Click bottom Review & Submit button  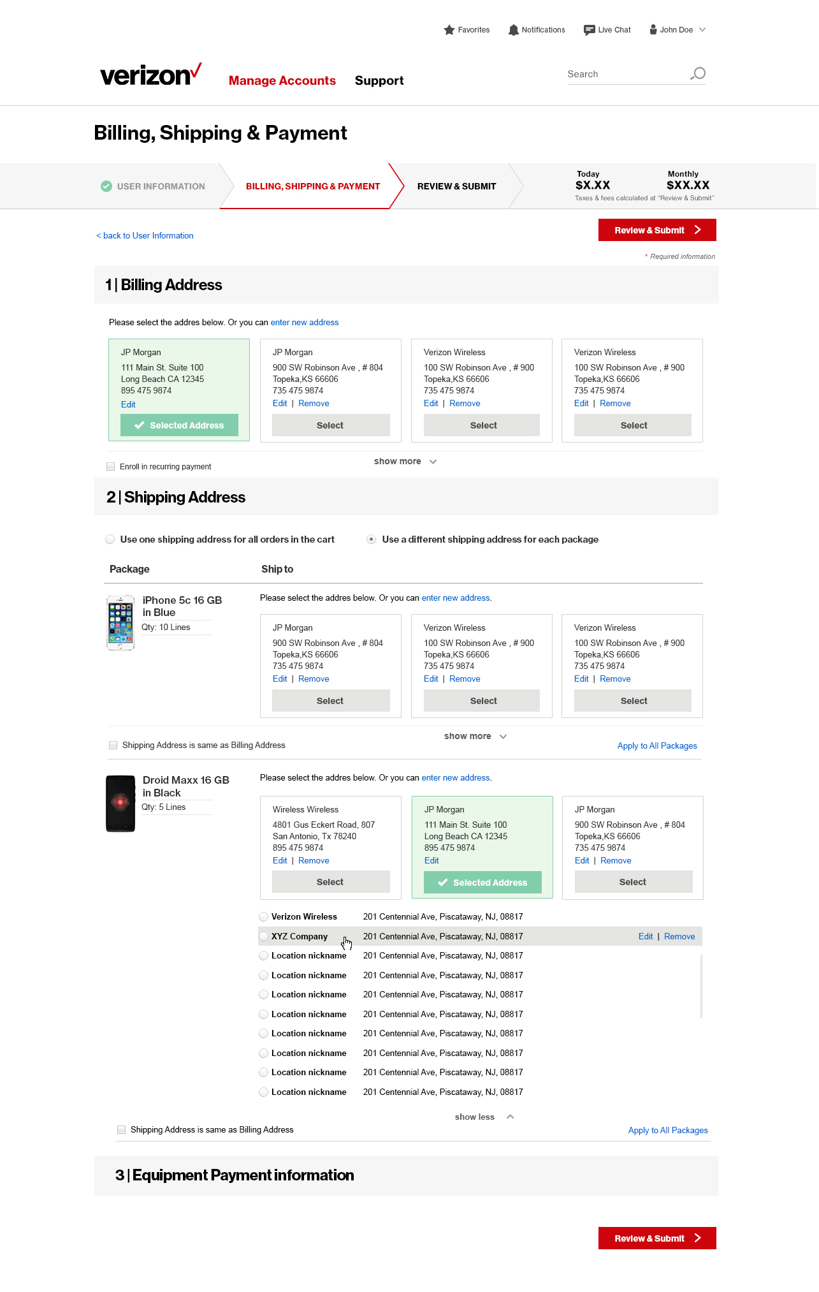pyautogui.click(x=657, y=1238)
